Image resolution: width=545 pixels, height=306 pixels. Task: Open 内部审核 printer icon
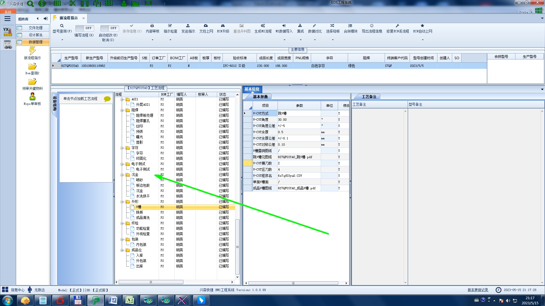click(152, 26)
